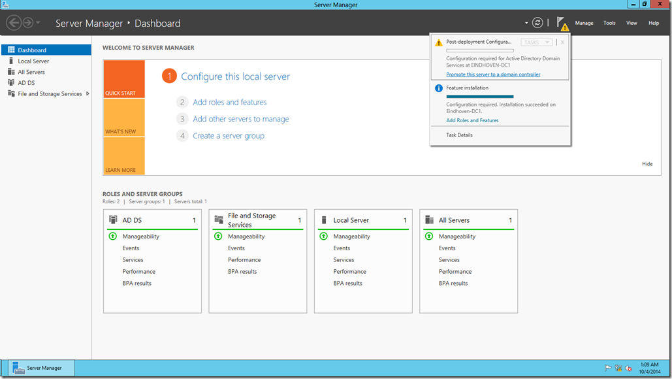Screen dimensions: 672x379
Task: Click Server Manager taskbar button
Action: pyautogui.click(x=42, y=368)
